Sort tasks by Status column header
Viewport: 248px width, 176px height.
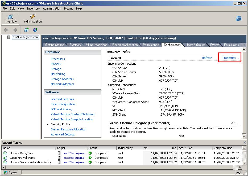(102, 148)
